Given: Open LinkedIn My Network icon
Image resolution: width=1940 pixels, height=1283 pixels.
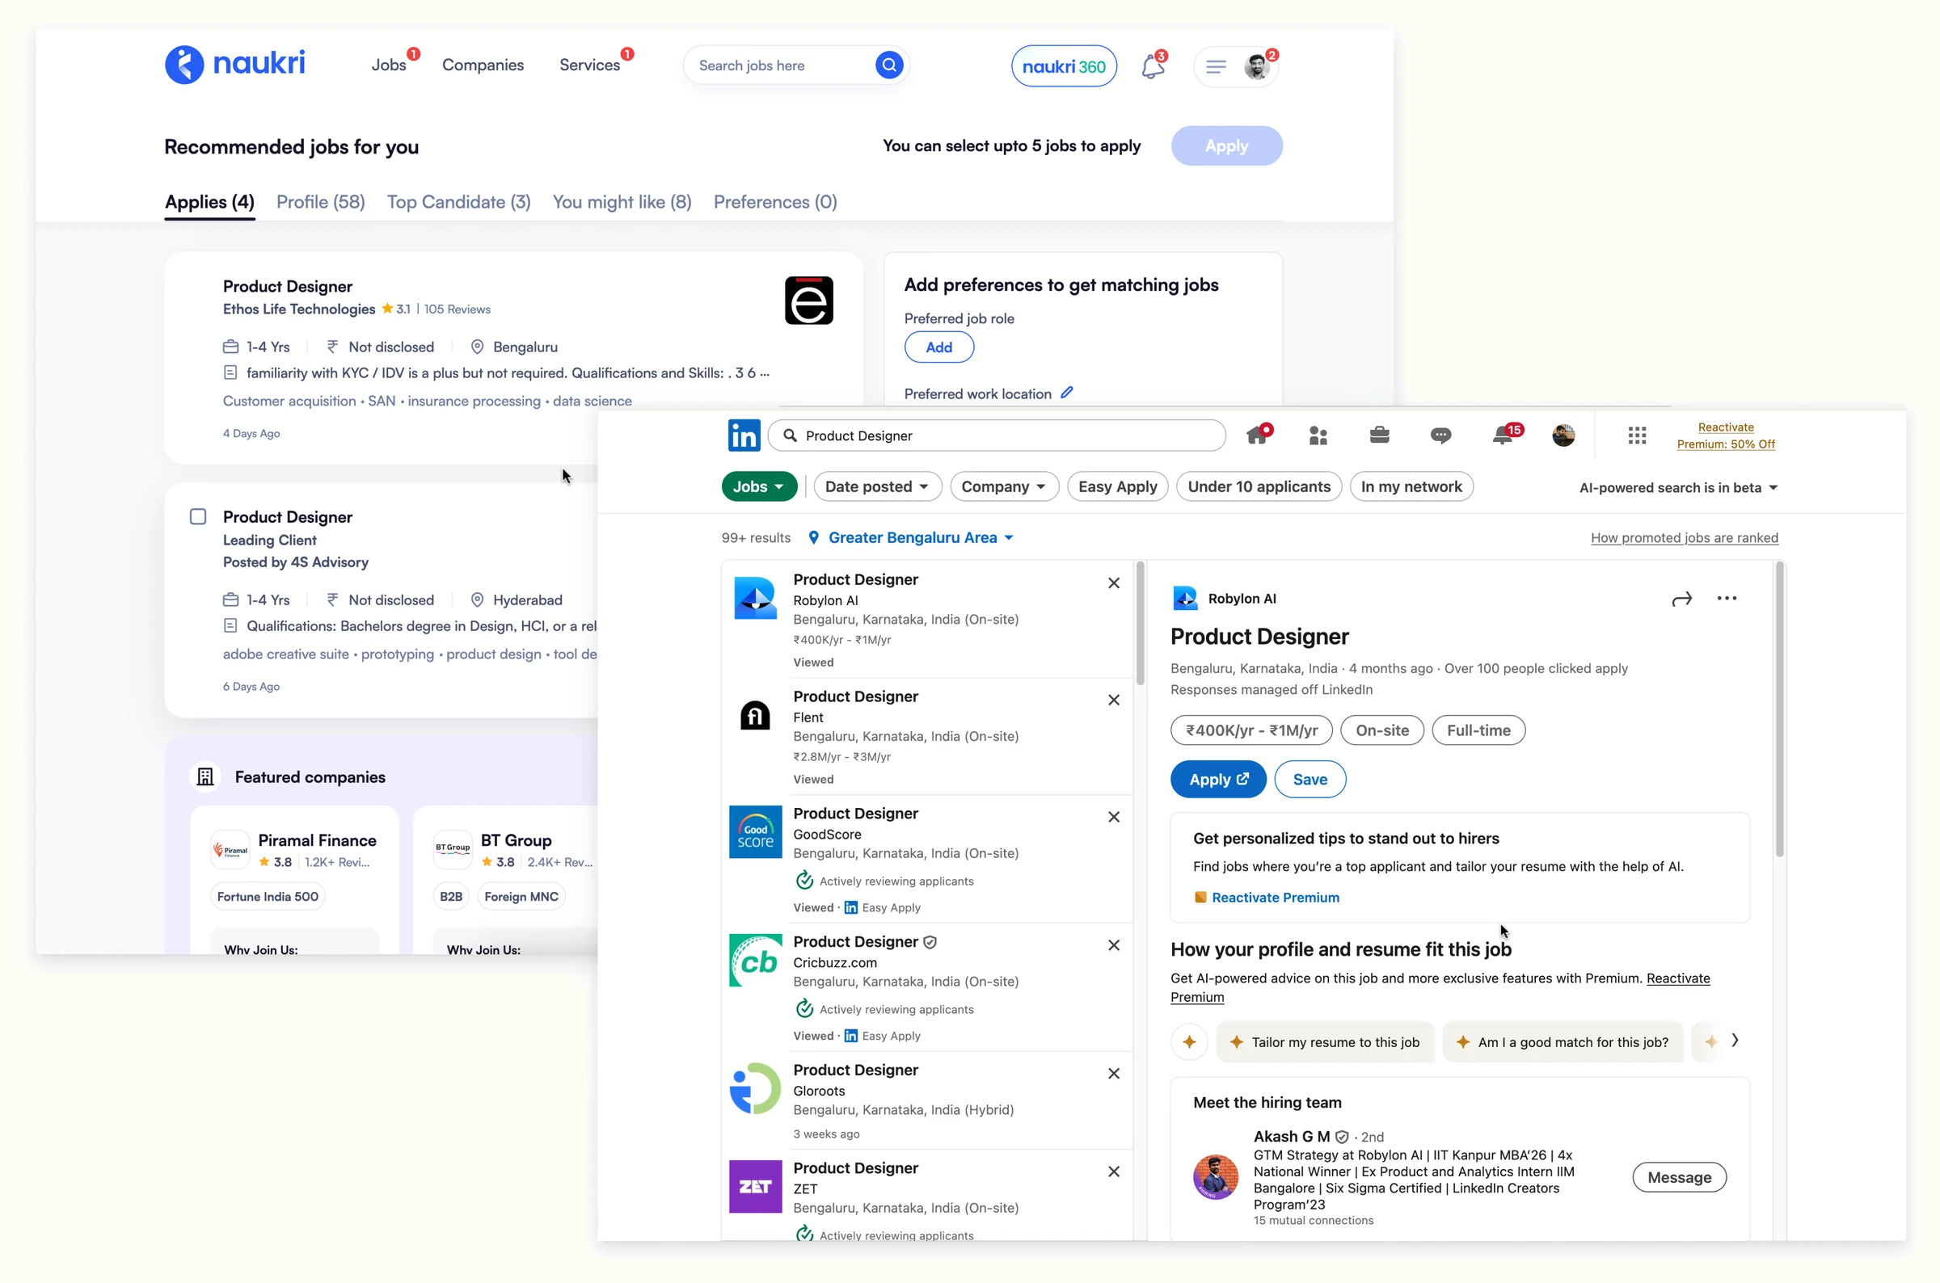Looking at the screenshot, I should [1317, 435].
